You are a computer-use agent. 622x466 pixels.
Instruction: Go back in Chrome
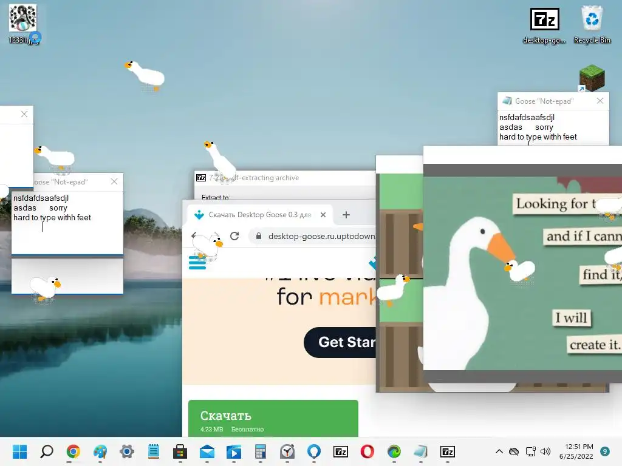(x=194, y=236)
